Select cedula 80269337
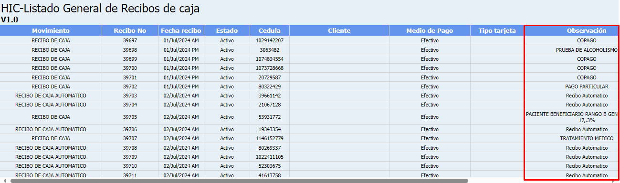This screenshot has height=183, width=620. click(270, 148)
